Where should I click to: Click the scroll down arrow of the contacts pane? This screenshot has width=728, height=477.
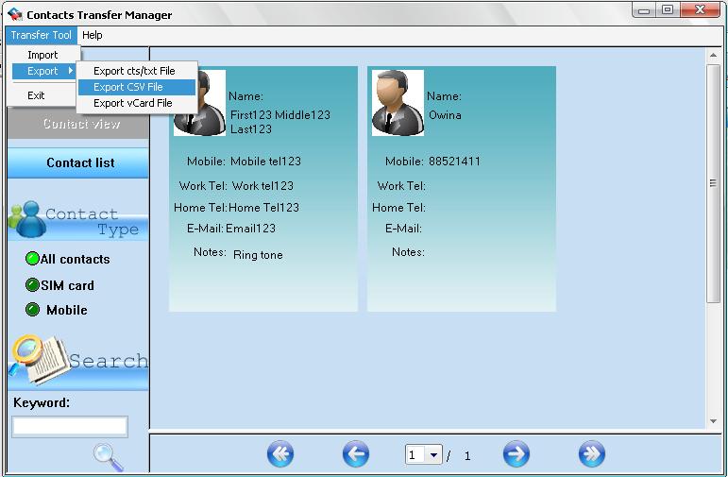pyautogui.click(x=714, y=421)
